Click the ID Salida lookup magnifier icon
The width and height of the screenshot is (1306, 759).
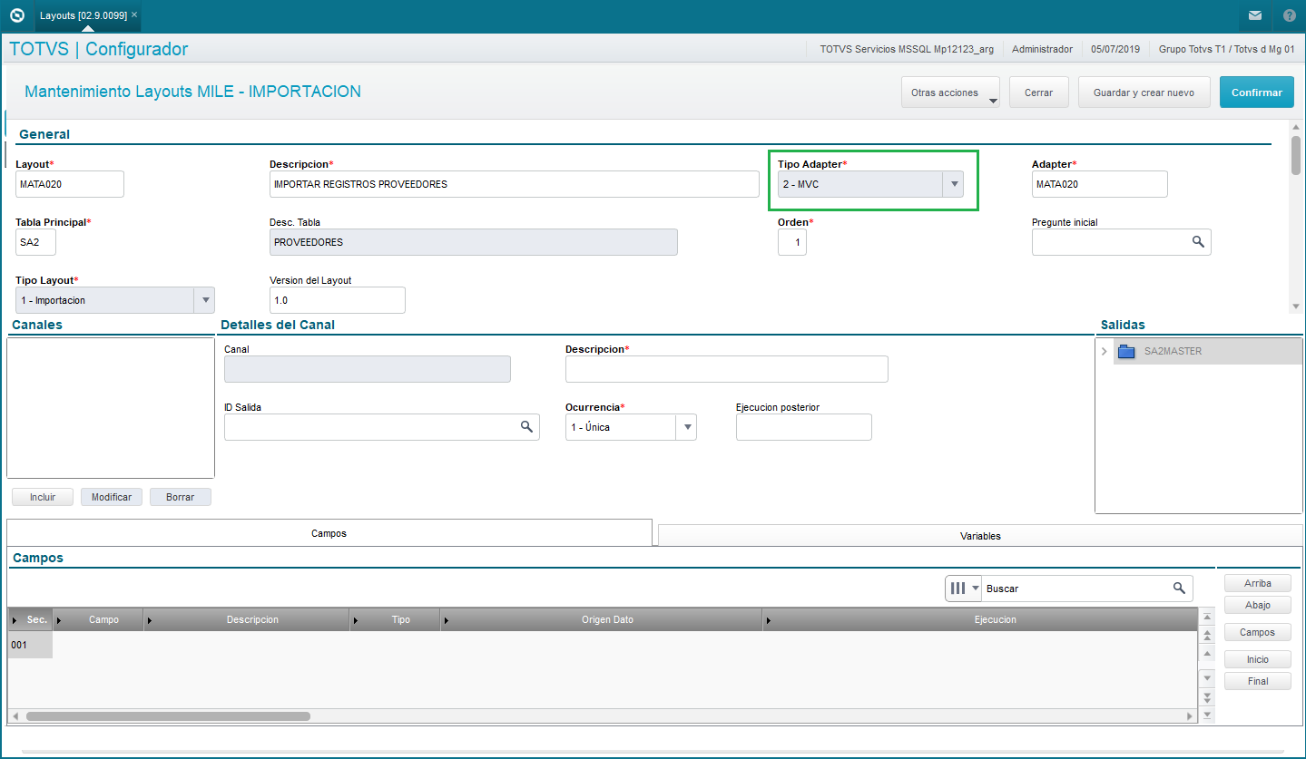pyautogui.click(x=526, y=426)
